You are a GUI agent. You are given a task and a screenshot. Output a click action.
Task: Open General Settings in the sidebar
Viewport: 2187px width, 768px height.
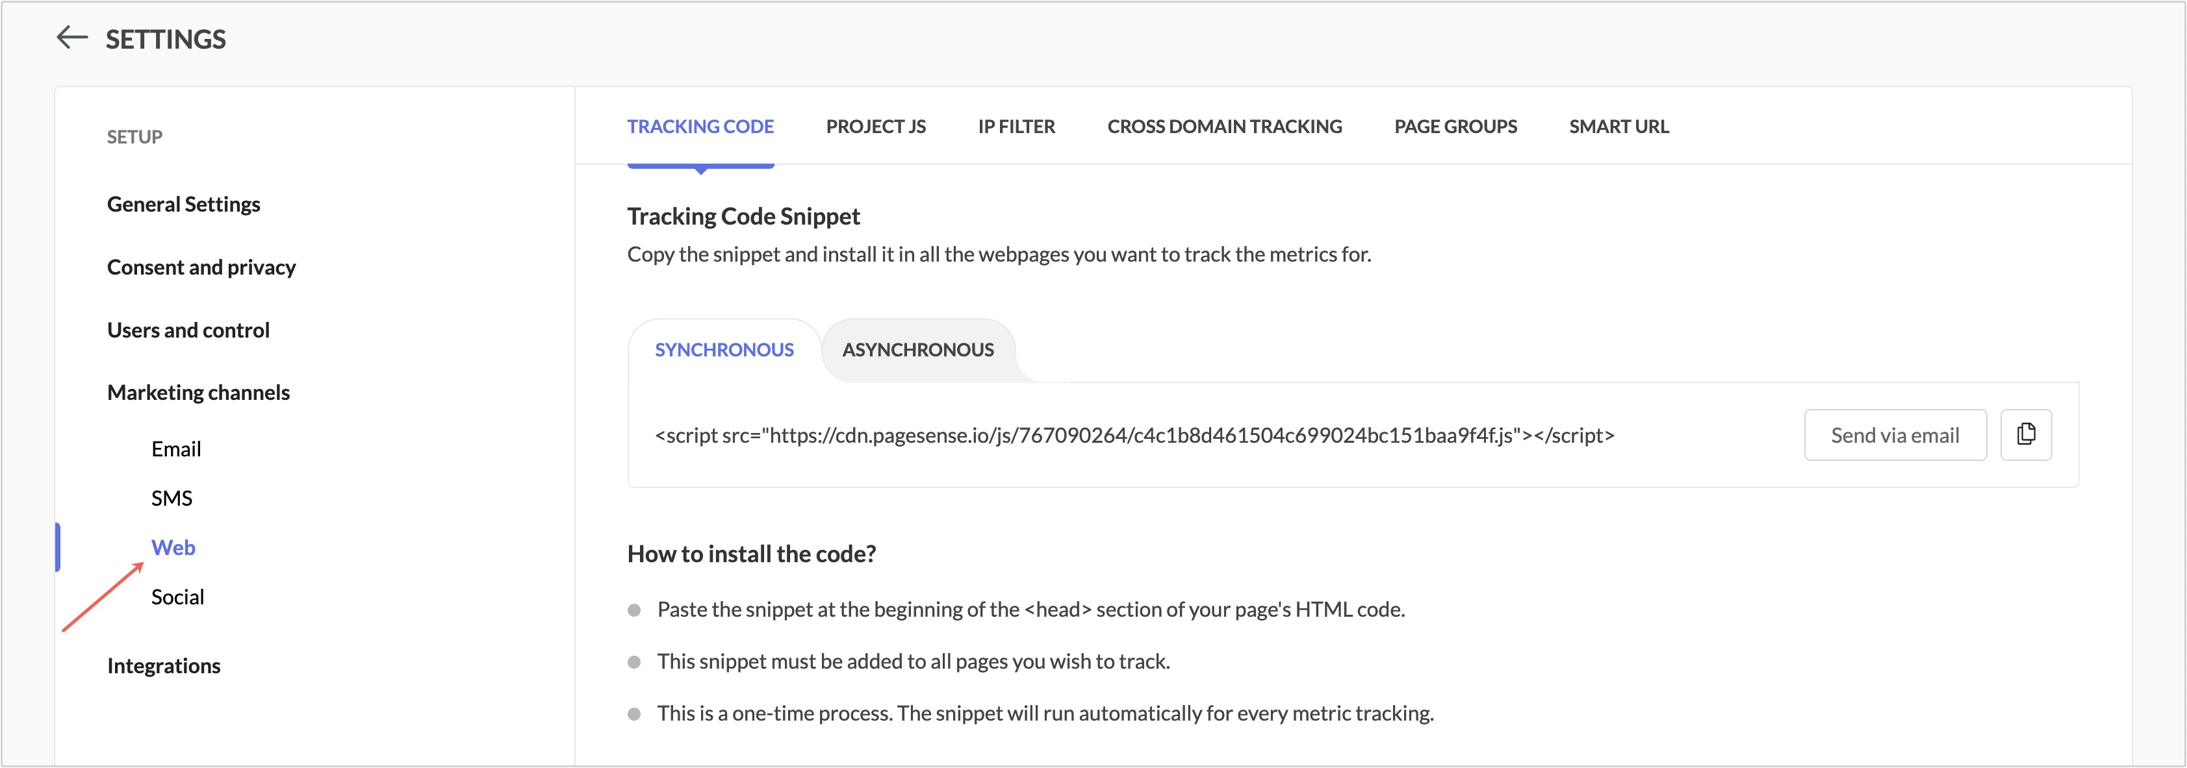point(183,204)
